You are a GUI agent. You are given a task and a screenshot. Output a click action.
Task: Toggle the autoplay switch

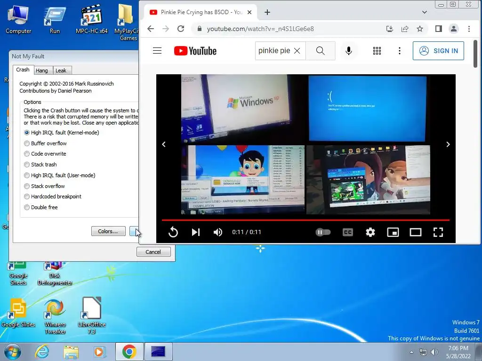pyautogui.click(x=323, y=232)
